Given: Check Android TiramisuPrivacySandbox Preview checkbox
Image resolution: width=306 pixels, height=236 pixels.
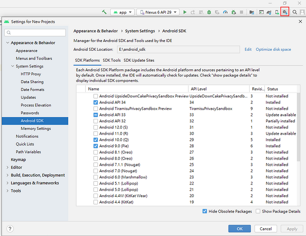Looking at the screenshot, I should point(96,109).
